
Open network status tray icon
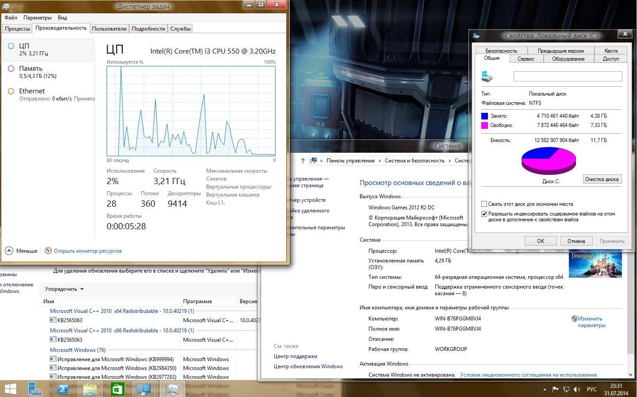[x=566, y=389]
